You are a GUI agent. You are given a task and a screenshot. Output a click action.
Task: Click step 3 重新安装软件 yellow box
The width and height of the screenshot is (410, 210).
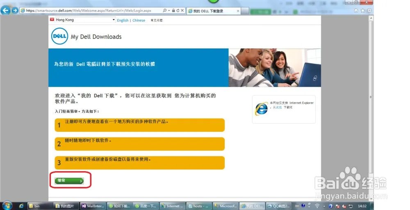[x=140, y=163]
